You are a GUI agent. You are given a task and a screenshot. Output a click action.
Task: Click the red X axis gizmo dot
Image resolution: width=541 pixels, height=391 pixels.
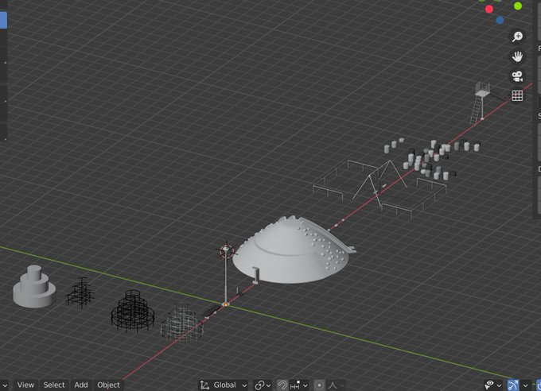point(489,9)
